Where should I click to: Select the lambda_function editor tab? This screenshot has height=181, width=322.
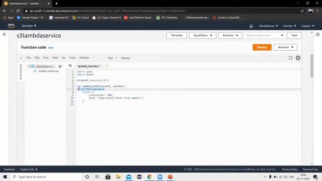coord(88,66)
